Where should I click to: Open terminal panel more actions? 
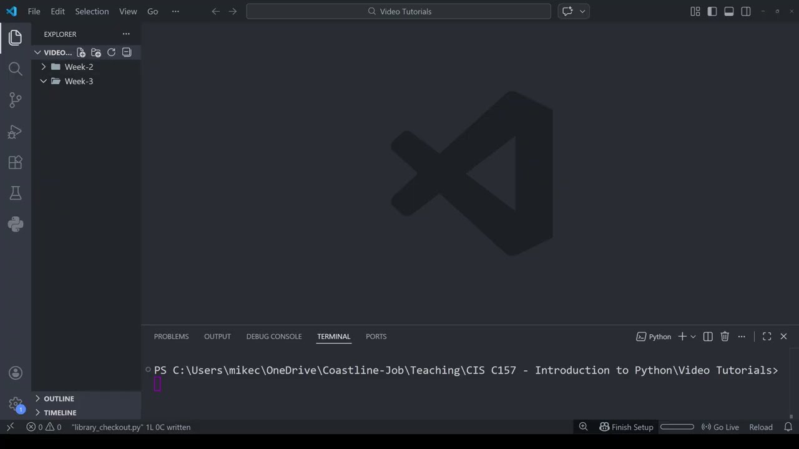[742, 337]
